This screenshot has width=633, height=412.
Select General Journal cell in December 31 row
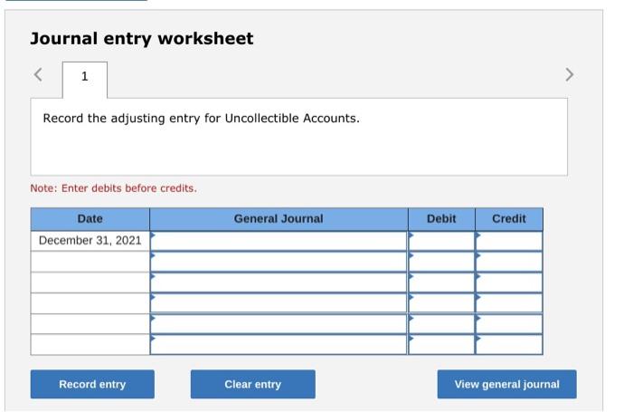279,241
